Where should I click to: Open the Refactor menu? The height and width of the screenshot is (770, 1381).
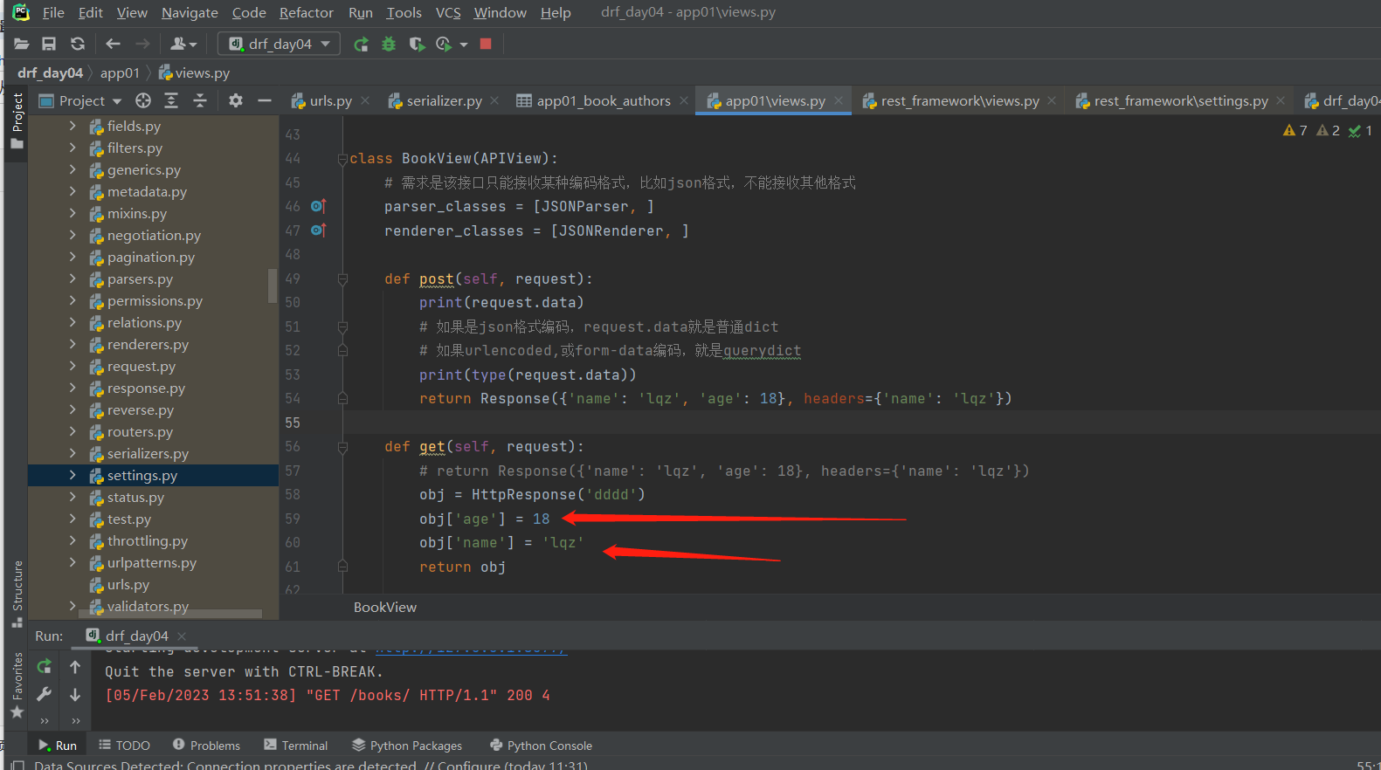pyautogui.click(x=307, y=12)
